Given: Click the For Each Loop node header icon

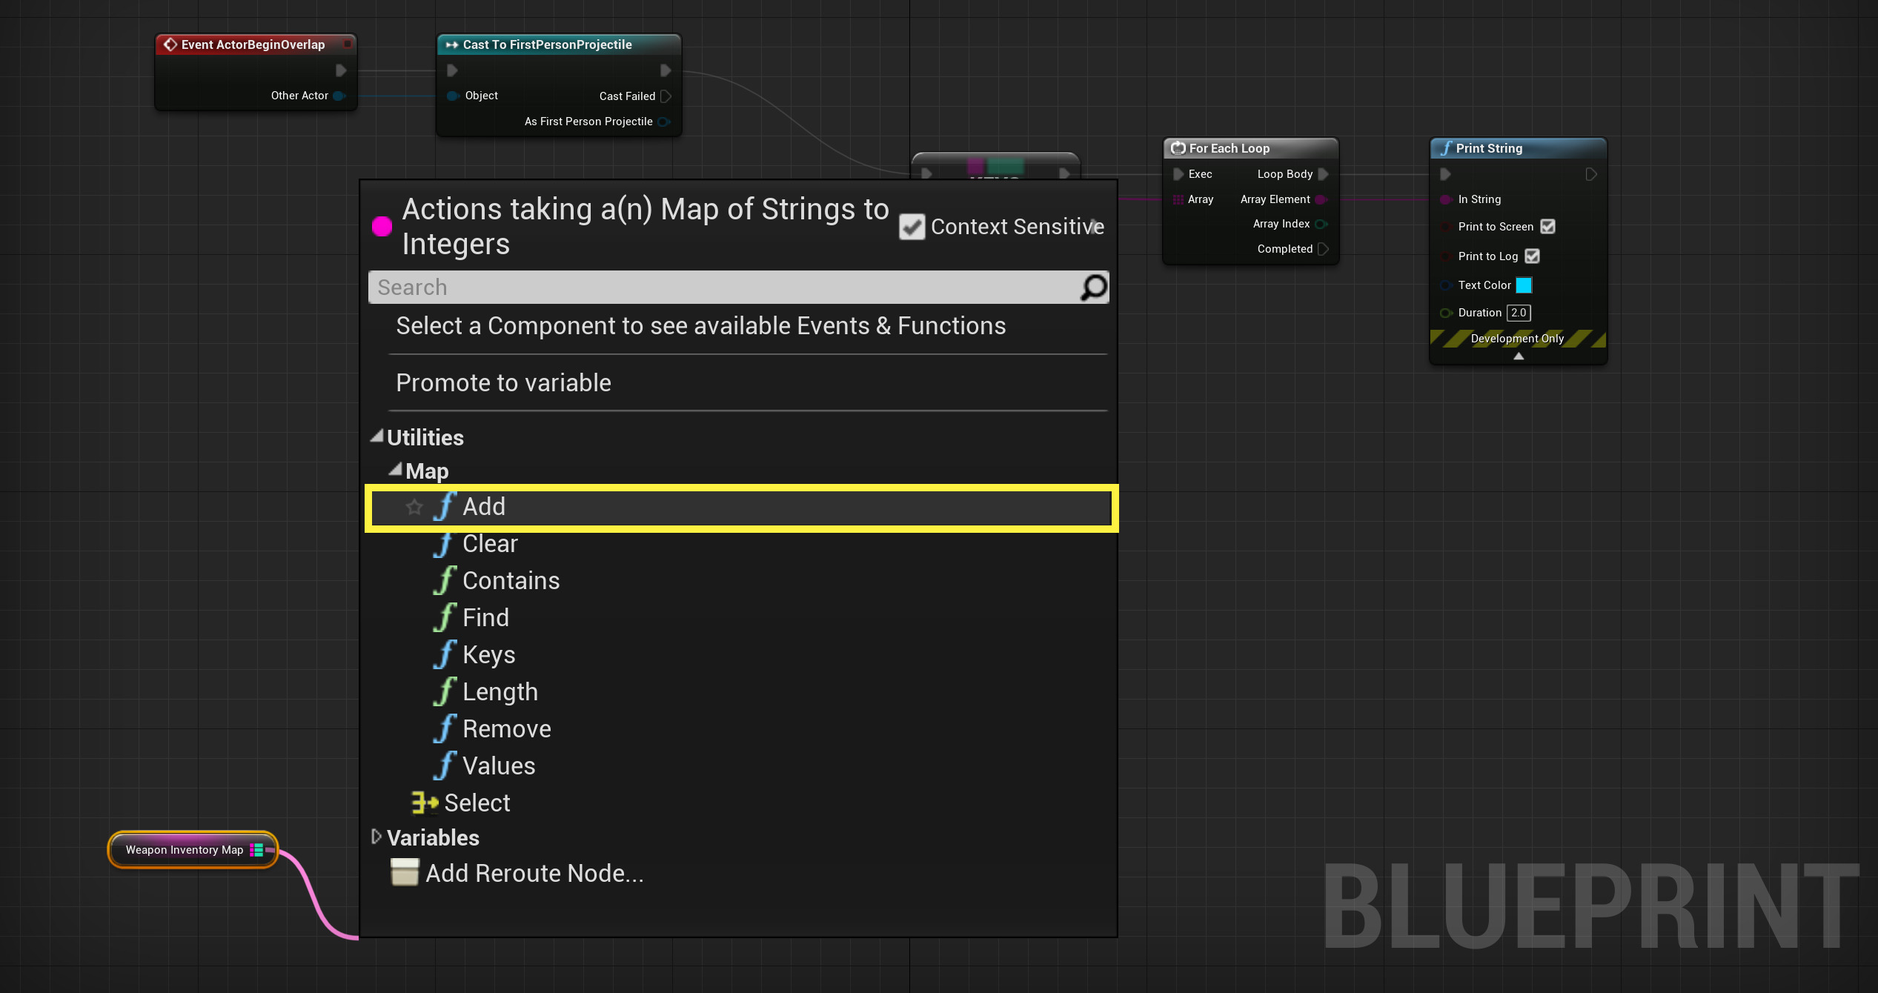Looking at the screenshot, I should point(1178,148).
